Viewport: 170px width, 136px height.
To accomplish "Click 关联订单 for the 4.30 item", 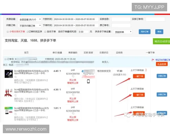I will click(162, 94).
